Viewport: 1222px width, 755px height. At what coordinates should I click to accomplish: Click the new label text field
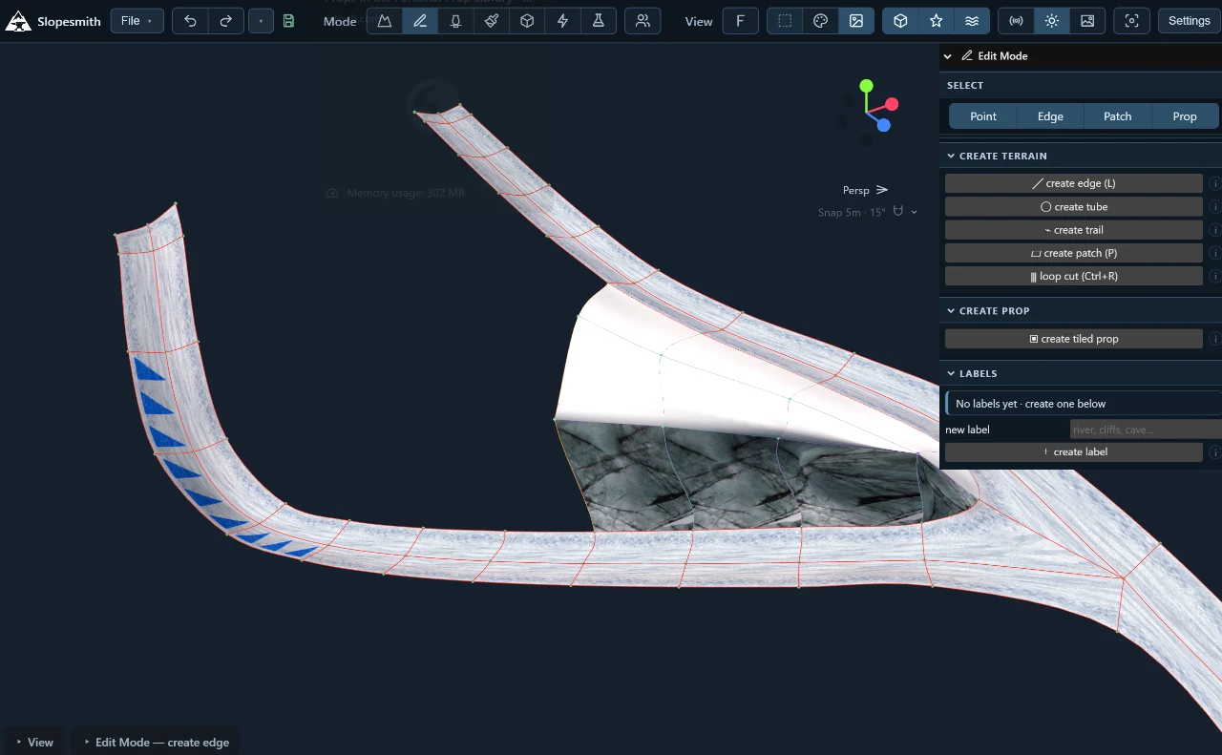1146,430
